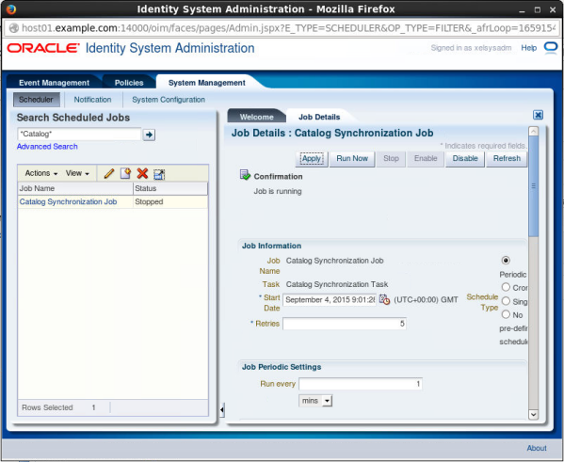Click the Catalog Synchronization Task value
The image size is (564, 462).
[x=337, y=284]
